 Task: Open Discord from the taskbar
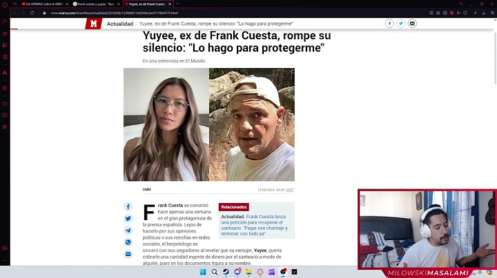[237, 272]
